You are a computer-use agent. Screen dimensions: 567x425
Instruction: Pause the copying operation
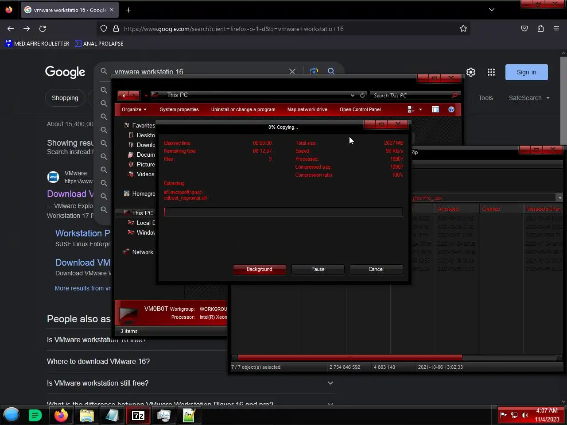click(x=318, y=269)
